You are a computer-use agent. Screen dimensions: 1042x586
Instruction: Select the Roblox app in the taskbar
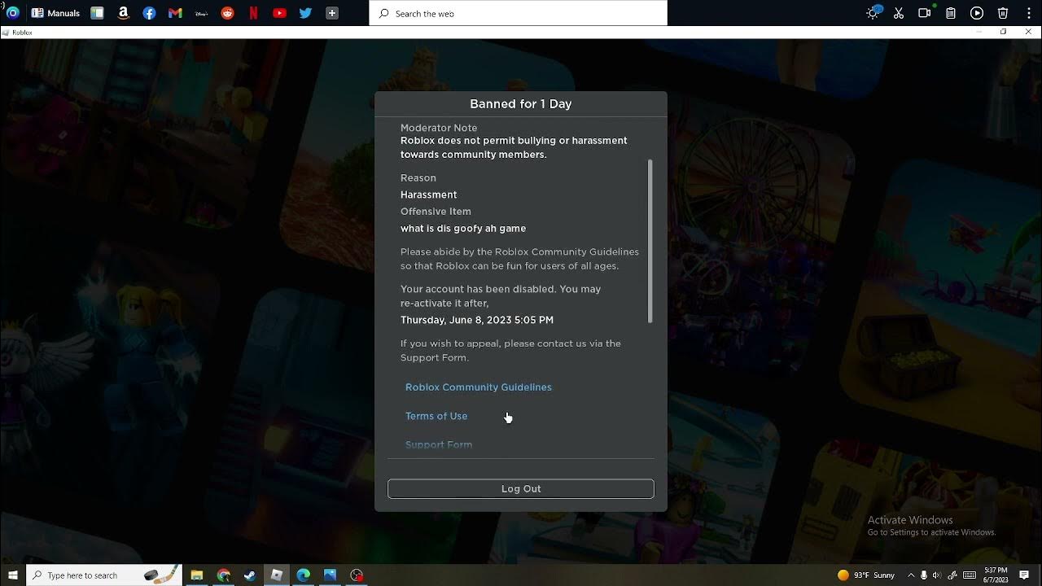tap(277, 575)
